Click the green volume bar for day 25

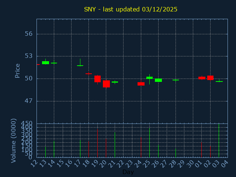point(149,143)
